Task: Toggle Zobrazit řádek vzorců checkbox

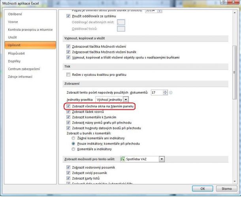Action: pos(68,112)
